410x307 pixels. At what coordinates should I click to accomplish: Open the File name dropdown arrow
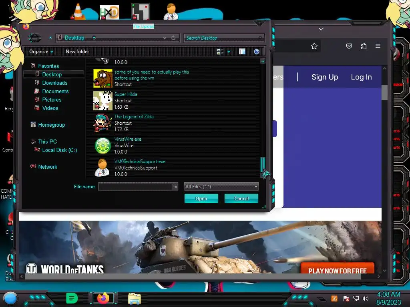[175, 187]
